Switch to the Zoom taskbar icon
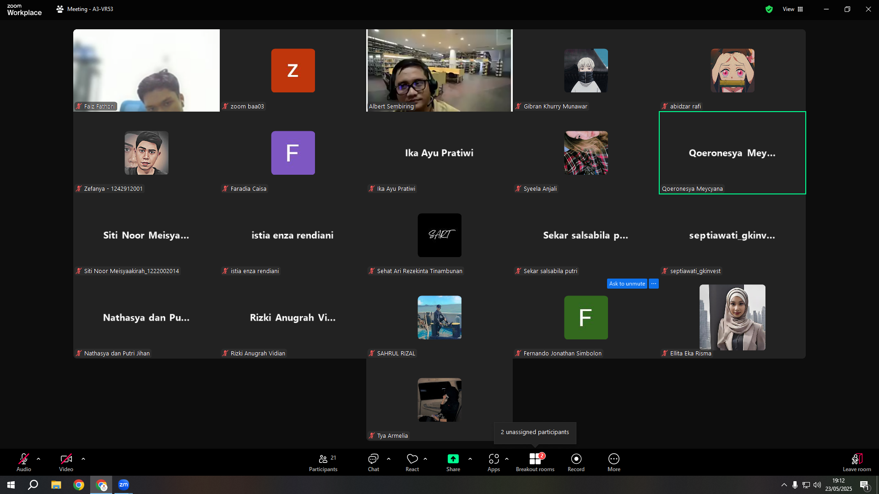879x494 pixels. [124, 485]
